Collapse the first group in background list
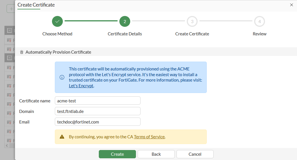Image resolution: width=297 pixels, height=160 pixels. click(x=9, y=31)
